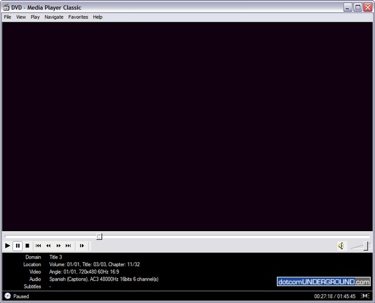This screenshot has width=375, height=303.
Task: Click the Media Player Classic title bar icon
Action: (6, 7)
